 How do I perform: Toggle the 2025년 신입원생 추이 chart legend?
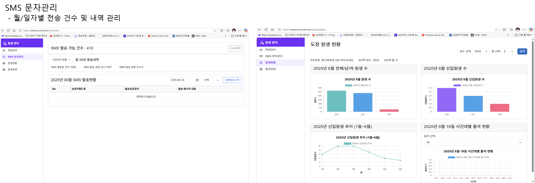tap(358, 143)
